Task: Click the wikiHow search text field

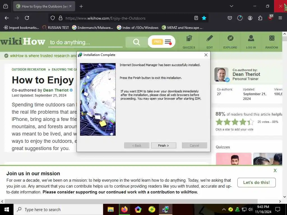Action: (x=85, y=42)
